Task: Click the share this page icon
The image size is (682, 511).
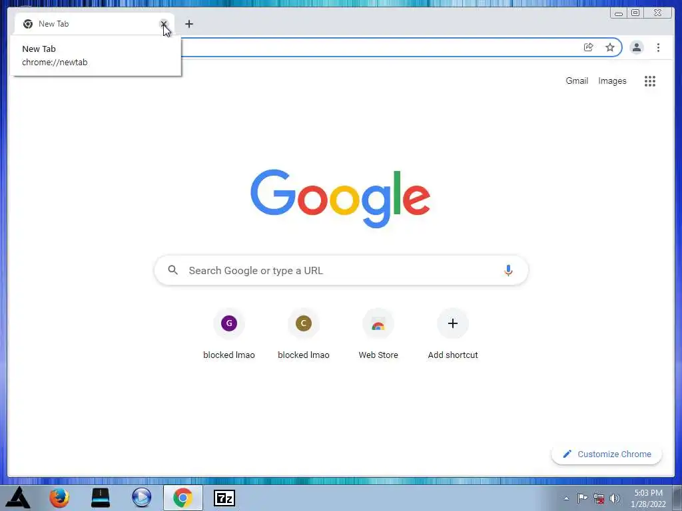Action: coord(588,47)
